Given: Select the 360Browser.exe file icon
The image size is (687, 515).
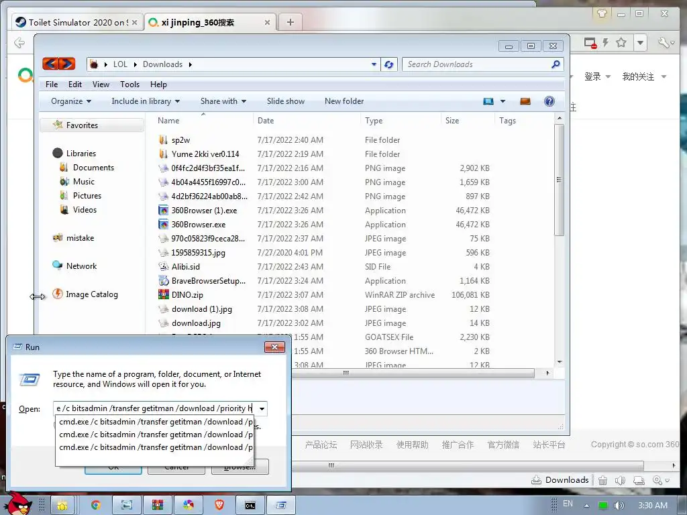Looking at the screenshot, I should pyautogui.click(x=164, y=224).
